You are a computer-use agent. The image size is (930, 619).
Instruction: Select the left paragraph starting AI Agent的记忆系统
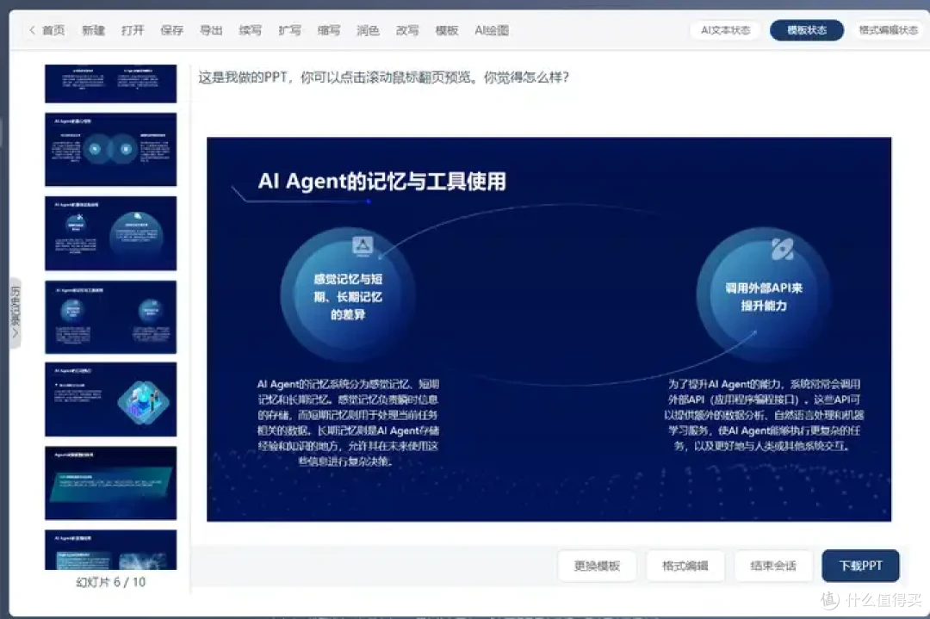(348, 423)
